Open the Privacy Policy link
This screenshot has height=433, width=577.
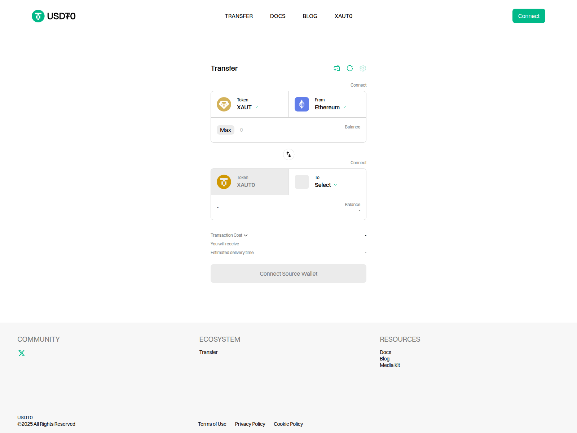pos(250,424)
